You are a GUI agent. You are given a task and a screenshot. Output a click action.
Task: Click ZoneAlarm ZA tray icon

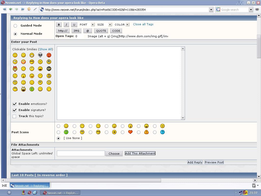tap(245, 193)
